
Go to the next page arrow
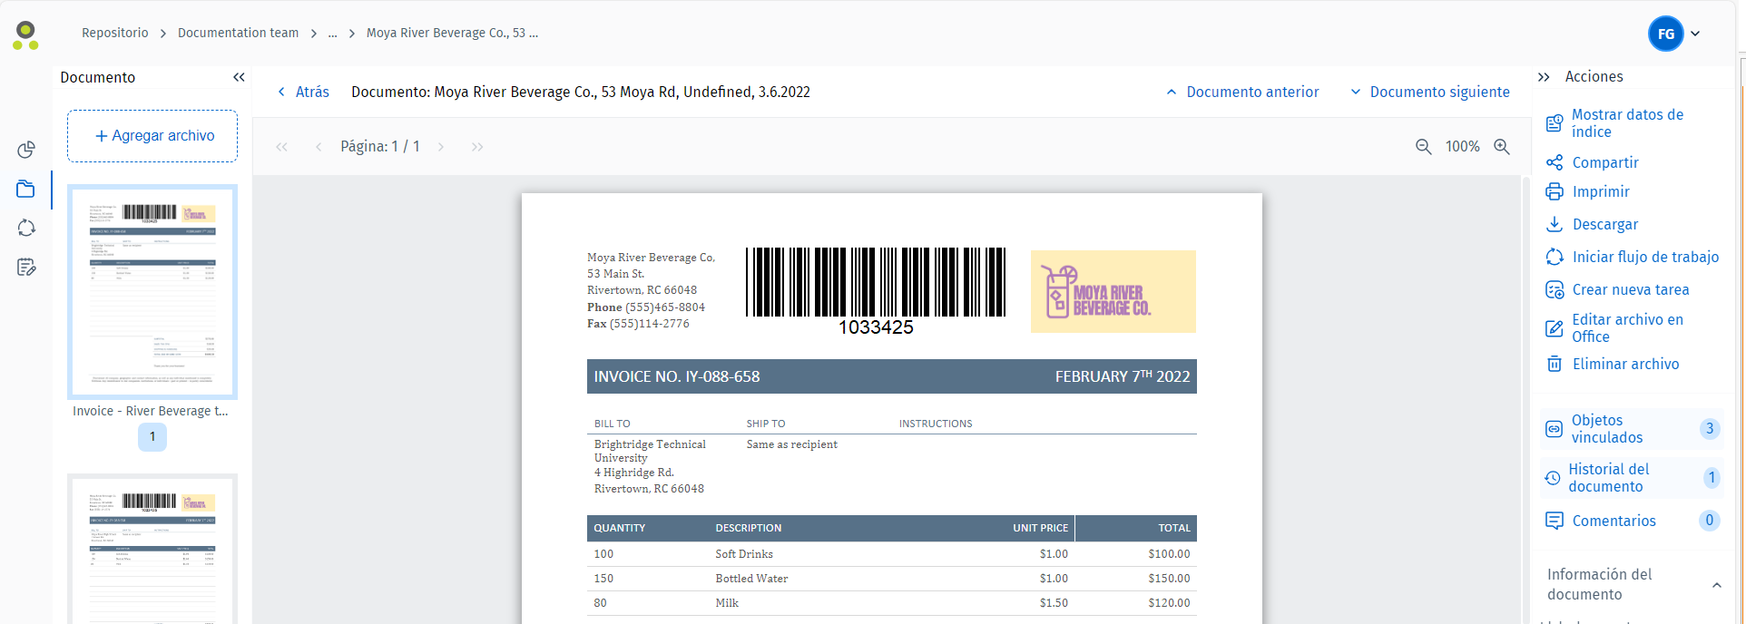coord(441,147)
